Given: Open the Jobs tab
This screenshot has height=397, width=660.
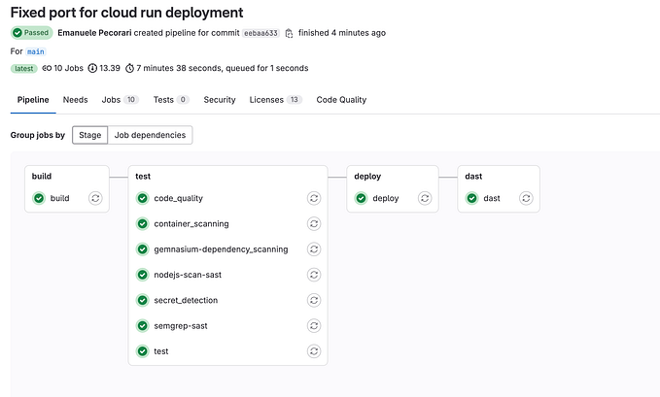Looking at the screenshot, I should (x=120, y=100).
